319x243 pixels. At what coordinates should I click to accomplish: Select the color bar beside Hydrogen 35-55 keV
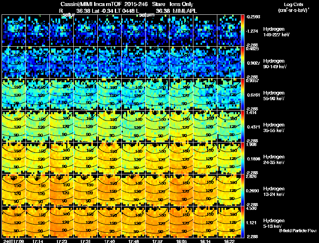tap(242, 126)
